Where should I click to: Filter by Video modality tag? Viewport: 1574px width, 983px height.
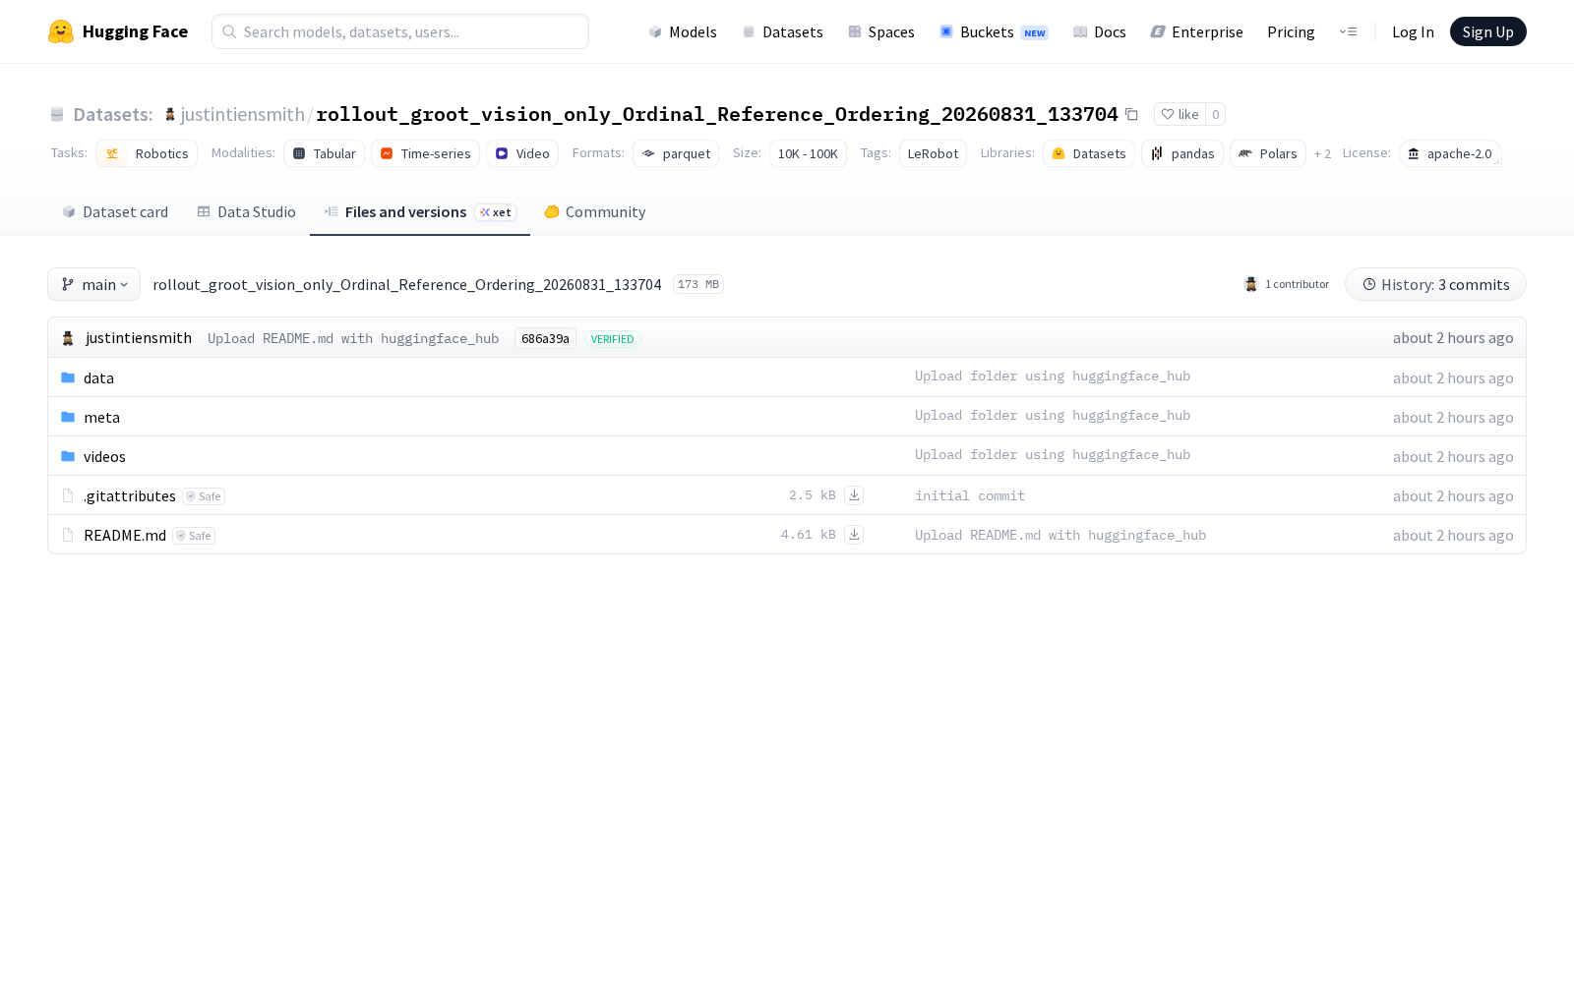pos(522,153)
